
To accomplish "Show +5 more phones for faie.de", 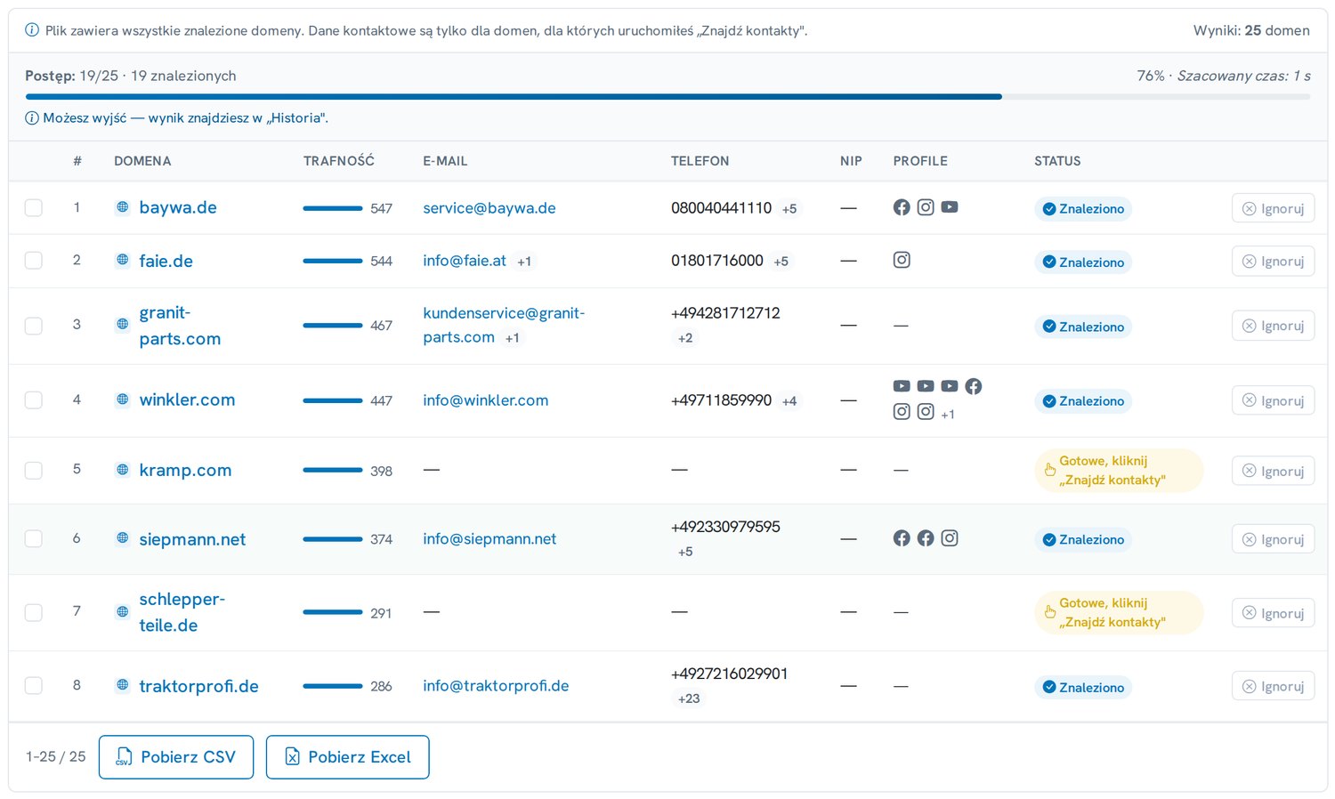I will [781, 262].
